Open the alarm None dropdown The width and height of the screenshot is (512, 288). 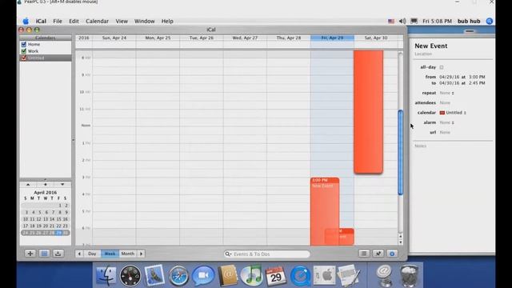(446, 122)
